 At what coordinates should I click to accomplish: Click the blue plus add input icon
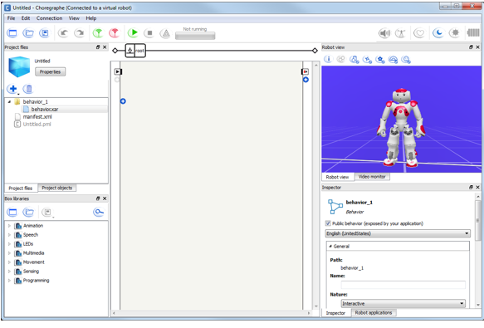coord(123,101)
